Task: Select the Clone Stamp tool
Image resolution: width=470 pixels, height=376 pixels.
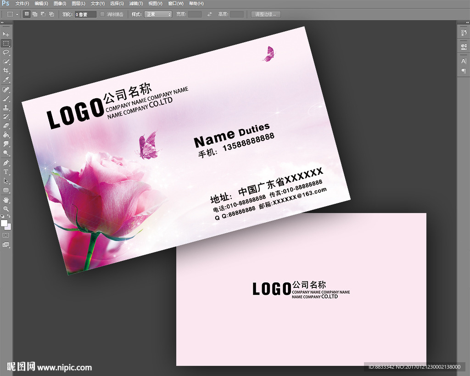Action: (x=6, y=107)
